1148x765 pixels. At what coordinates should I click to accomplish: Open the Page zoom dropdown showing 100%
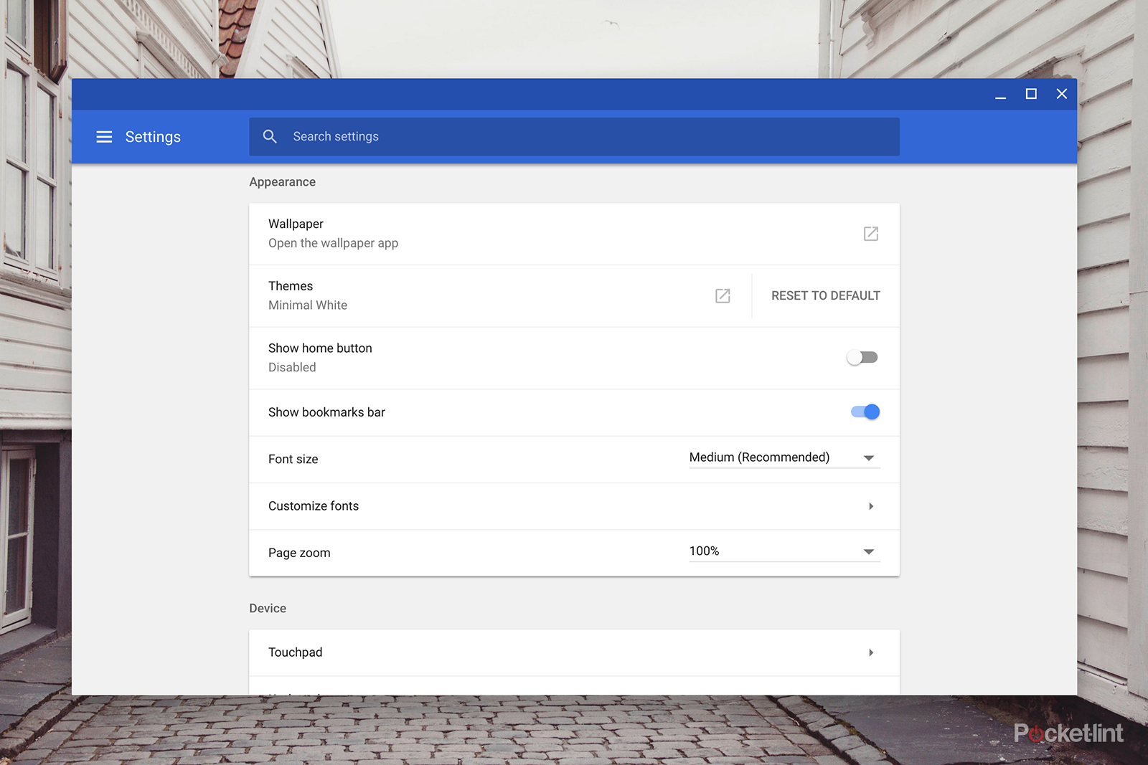point(782,551)
